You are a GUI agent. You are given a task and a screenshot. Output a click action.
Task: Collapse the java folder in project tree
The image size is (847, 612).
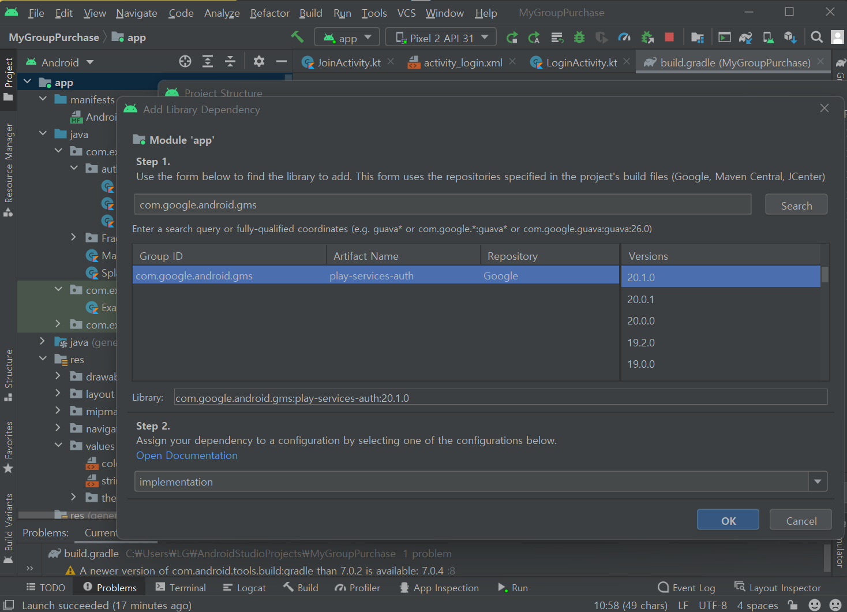(x=43, y=134)
